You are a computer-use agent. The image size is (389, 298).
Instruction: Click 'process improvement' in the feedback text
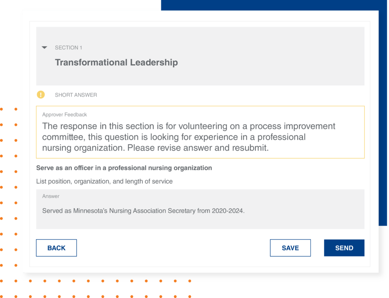292,126
